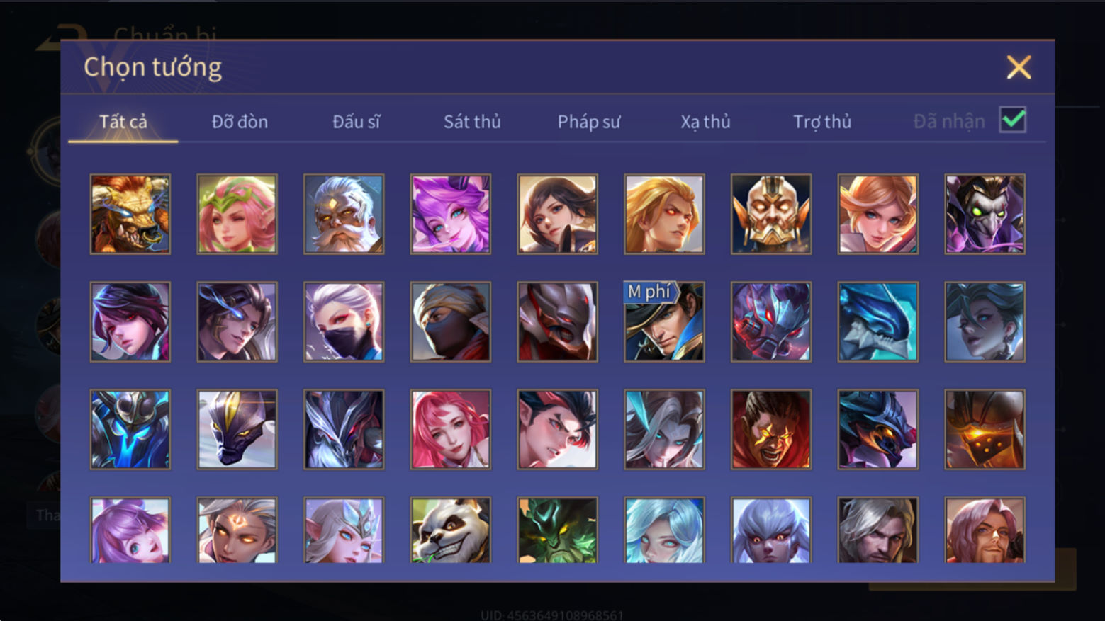Select the golden lion beast hero portrait
The width and height of the screenshot is (1105, 621).
[130, 214]
